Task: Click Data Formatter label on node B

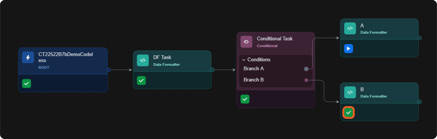Action: point(374,96)
